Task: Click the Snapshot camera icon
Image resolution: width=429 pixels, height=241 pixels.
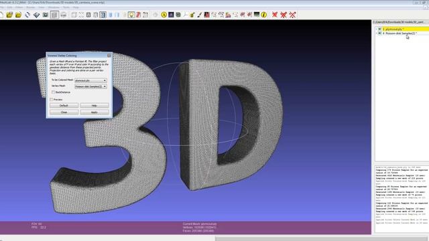Action: (46, 15)
